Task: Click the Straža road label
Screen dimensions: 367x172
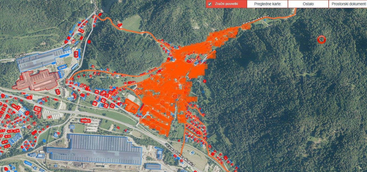Action: (x=19, y=57)
